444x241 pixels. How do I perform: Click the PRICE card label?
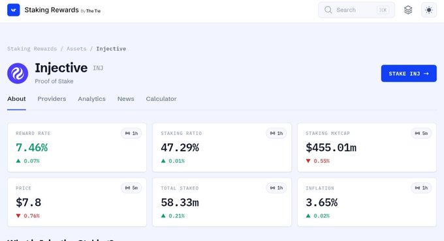(x=24, y=188)
